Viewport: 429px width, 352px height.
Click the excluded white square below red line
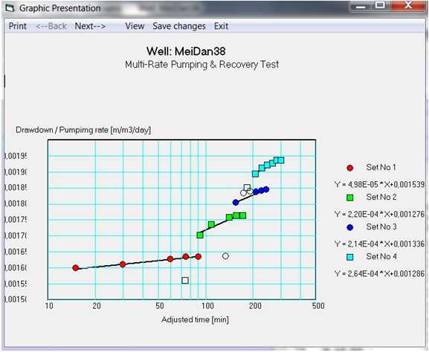point(185,281)
